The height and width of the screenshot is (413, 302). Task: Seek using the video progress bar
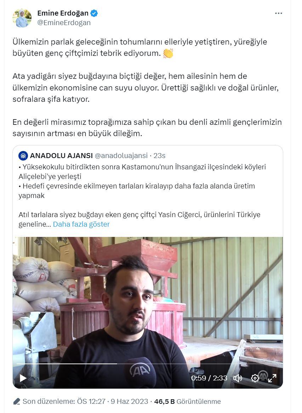(x=148, y=364)
